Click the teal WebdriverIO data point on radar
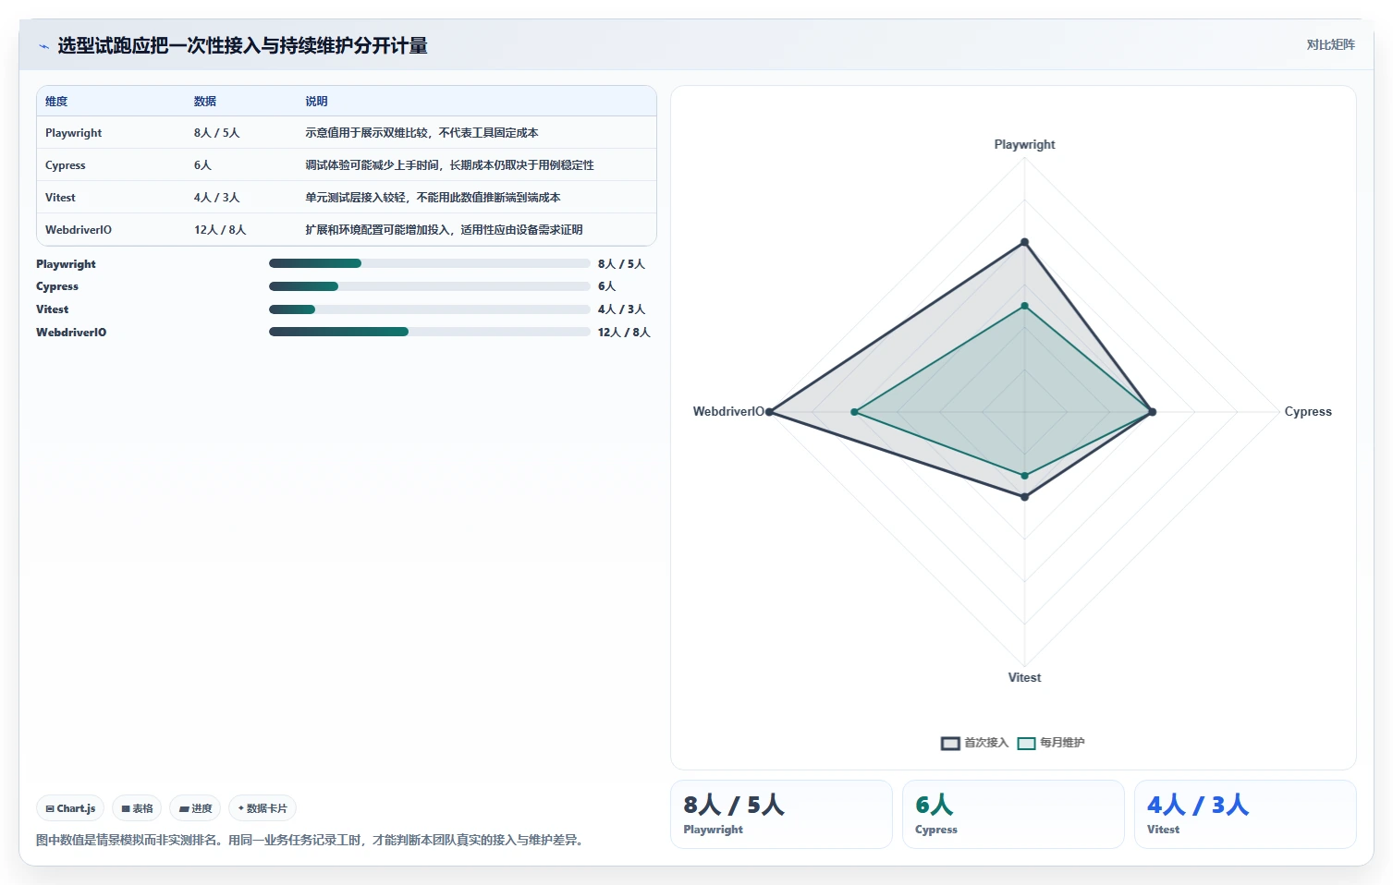 854,412
